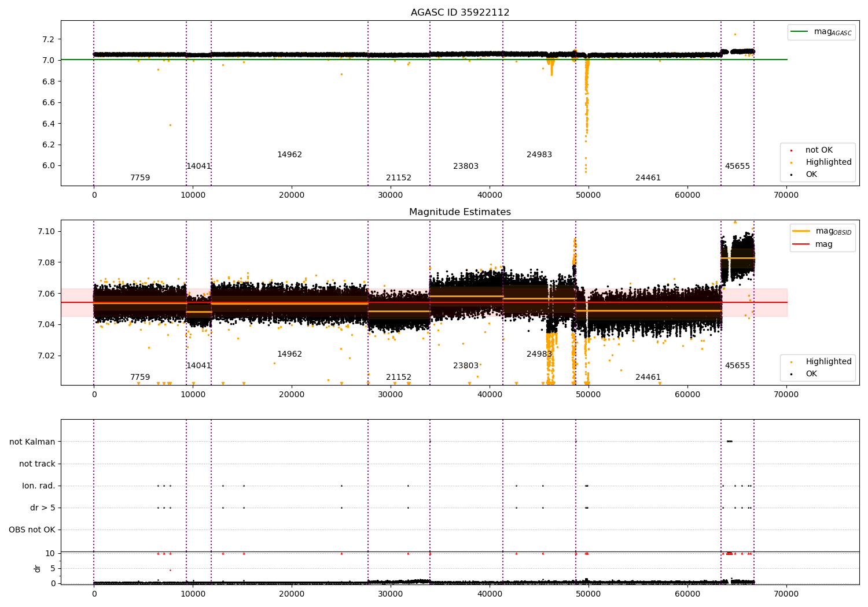Click obsid label 14962 in Magnitude Estimates plot
This screenshot has height=607, width=868.
pyautogui.click(x=289, y=354)
